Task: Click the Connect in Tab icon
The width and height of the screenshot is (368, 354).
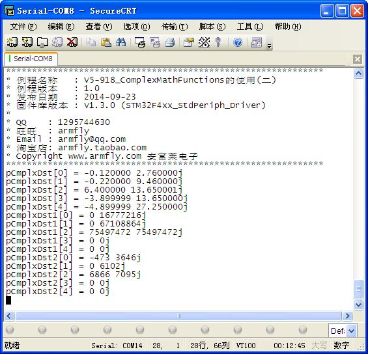Action: click(x=42, y=42)
